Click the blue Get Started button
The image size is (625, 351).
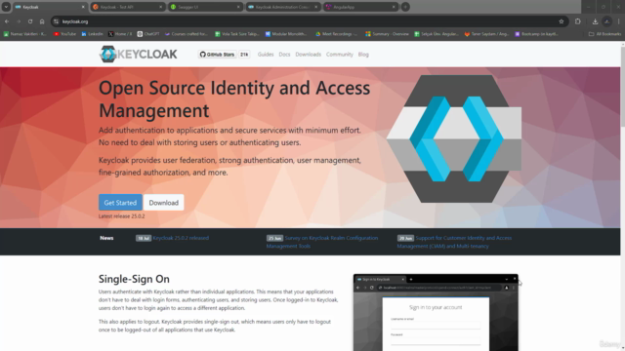[x=120, y=203]
